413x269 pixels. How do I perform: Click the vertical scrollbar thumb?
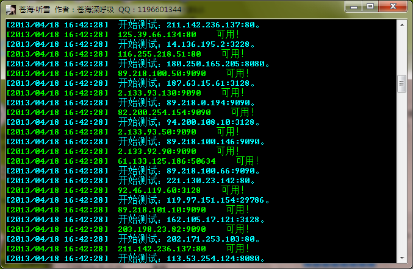(x=401, y=82)
